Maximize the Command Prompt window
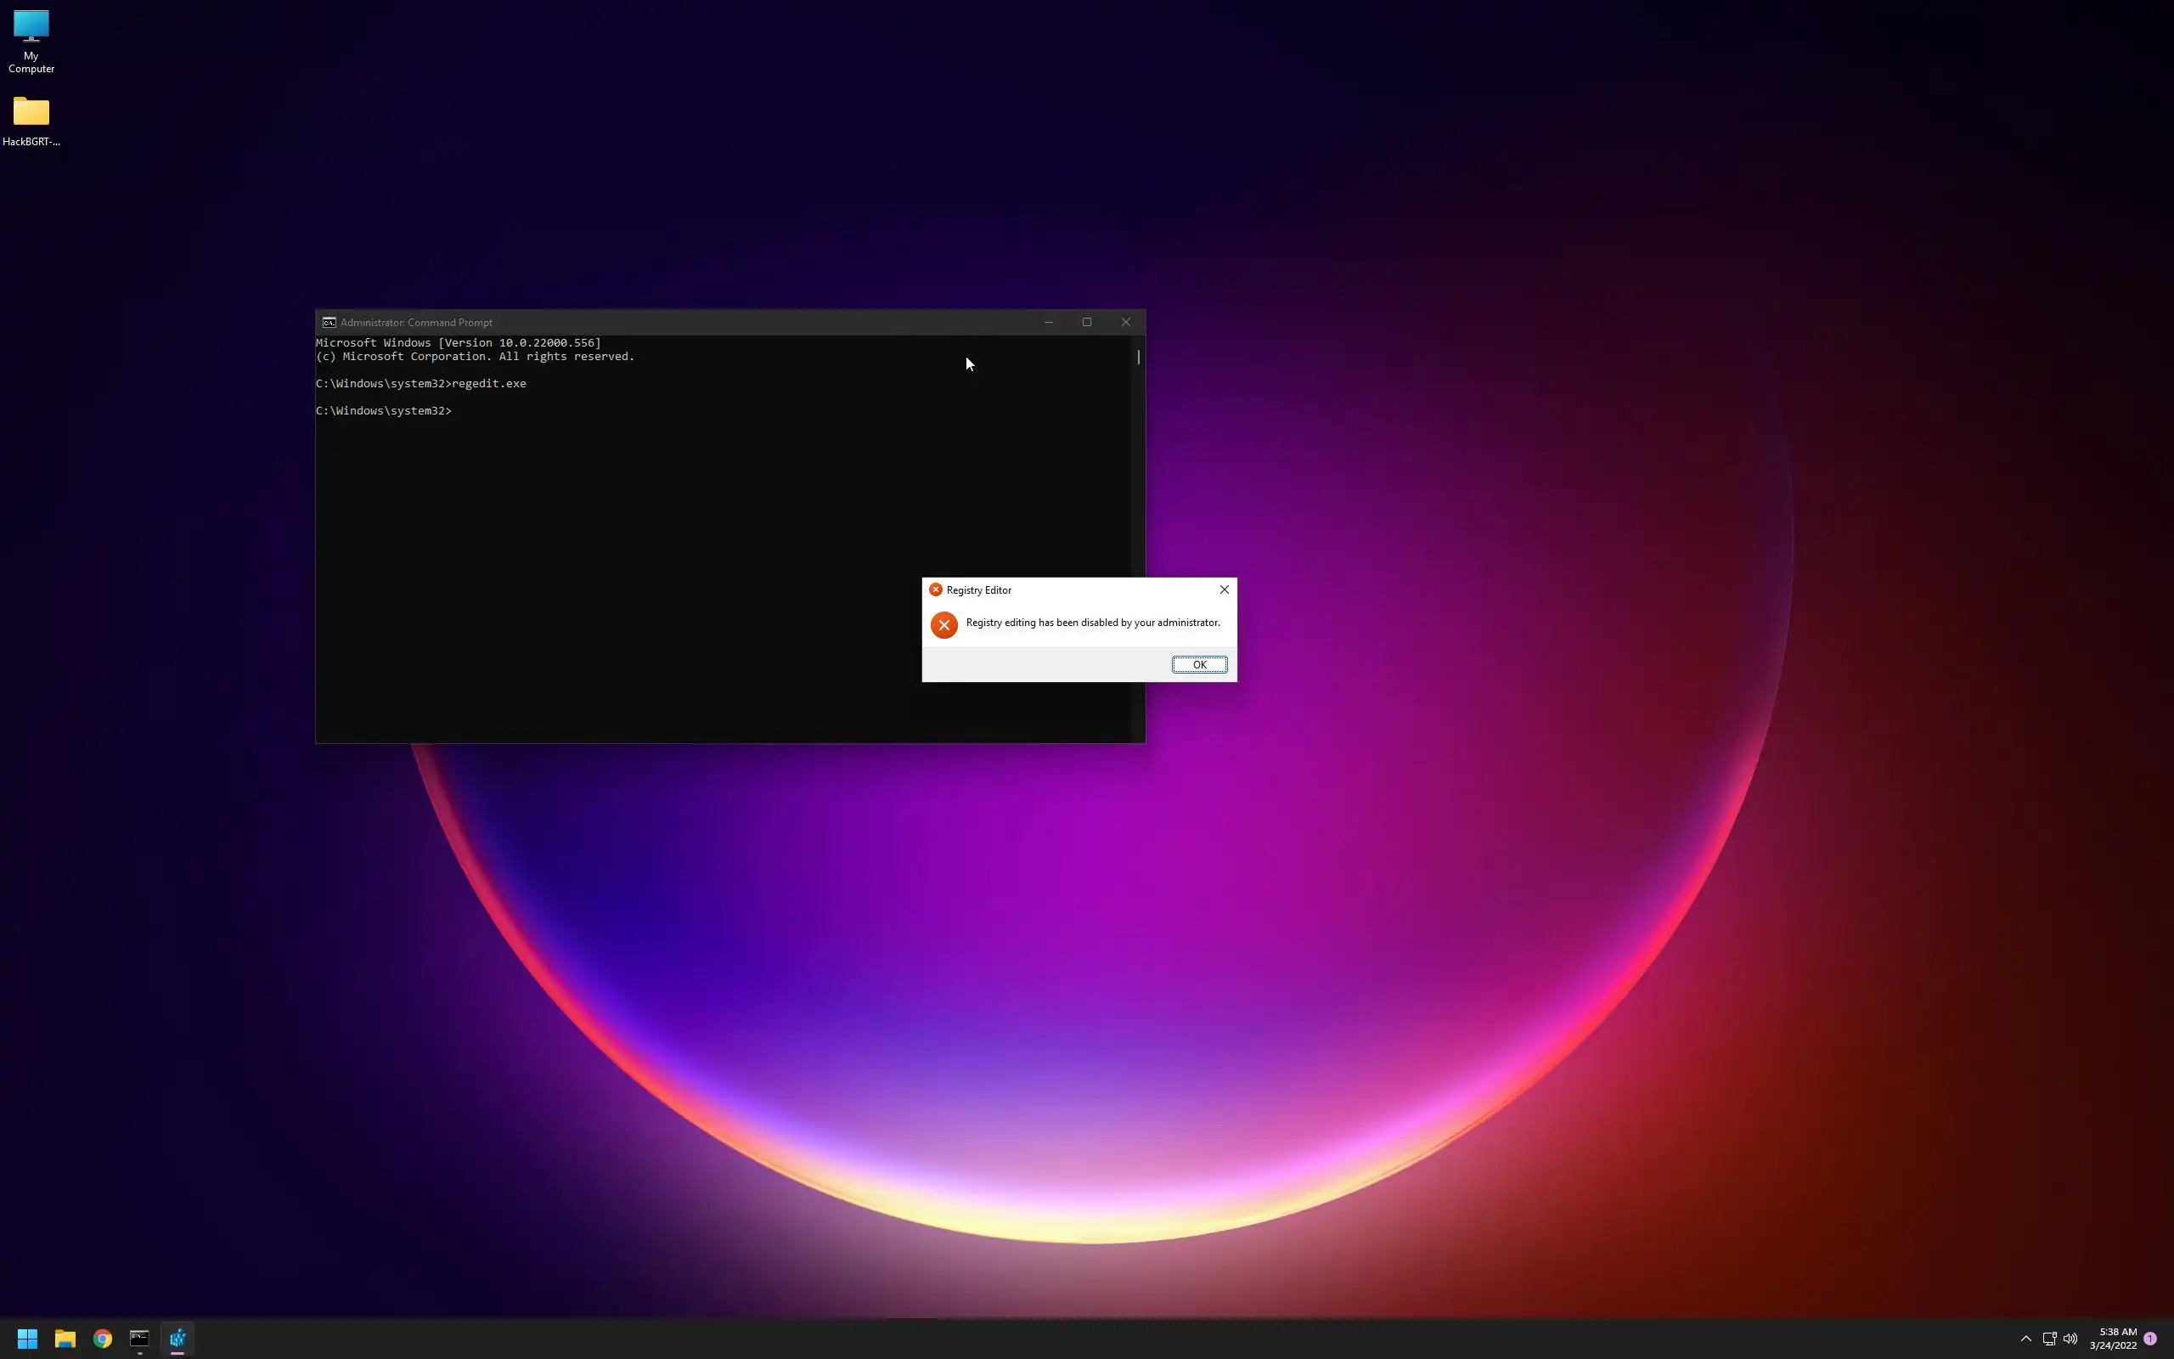 [x=1086, y=322]
